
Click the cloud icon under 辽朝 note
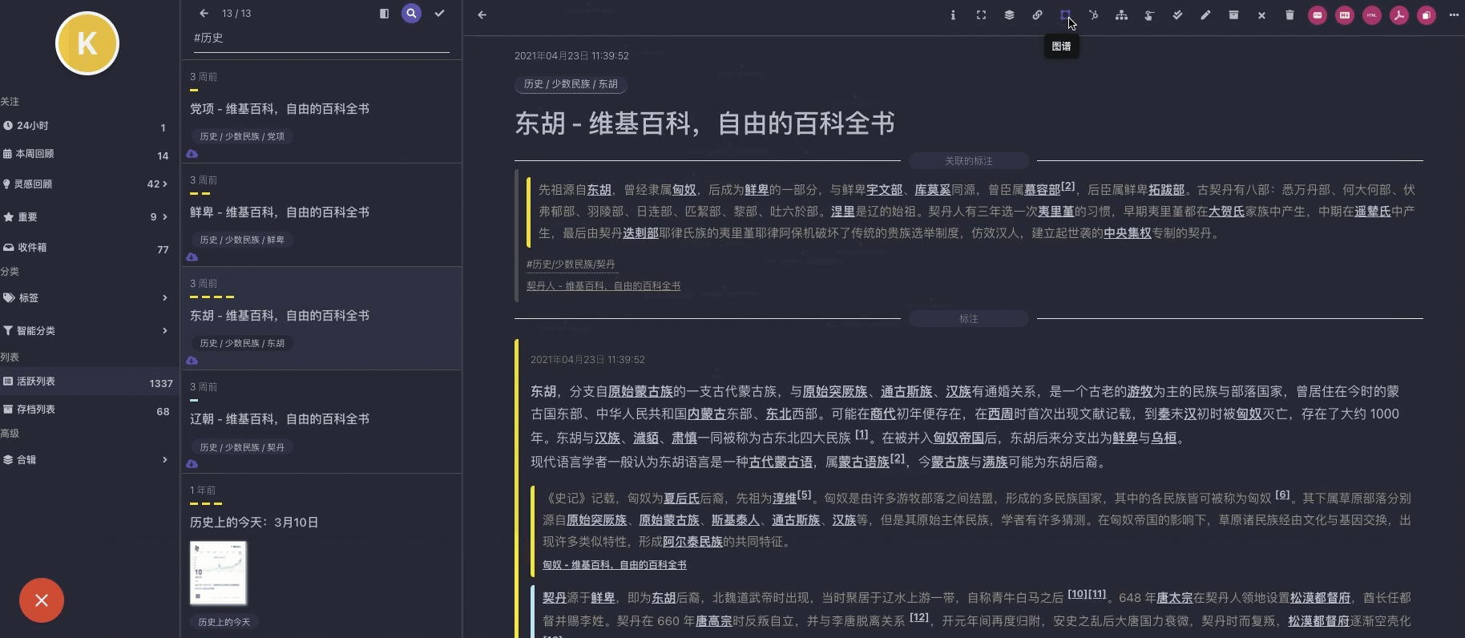192,464
